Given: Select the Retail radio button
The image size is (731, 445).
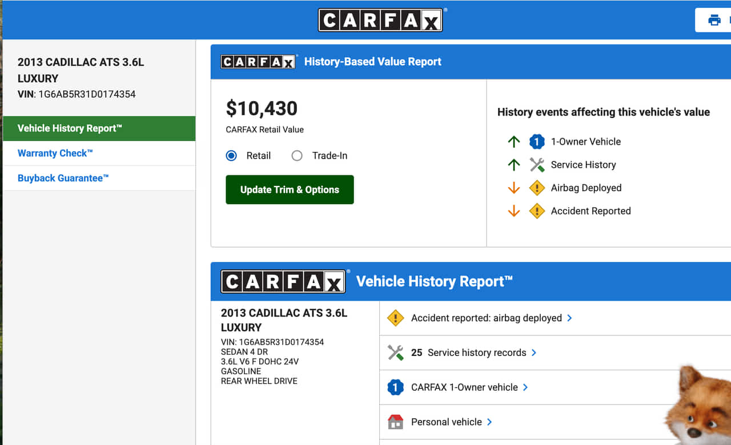Looking at the screenshot, I should tap(231, 155).
